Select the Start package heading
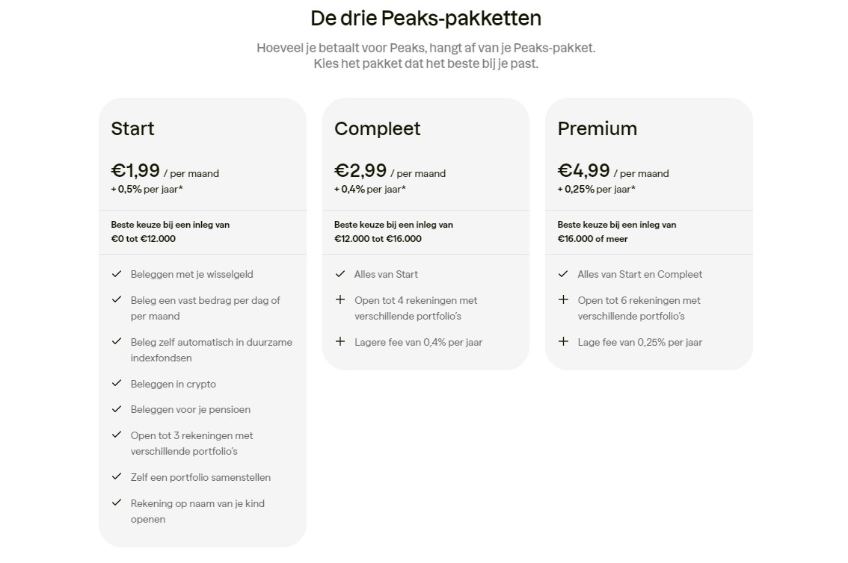This screenshot has height=563, width=848. point(133,128)
